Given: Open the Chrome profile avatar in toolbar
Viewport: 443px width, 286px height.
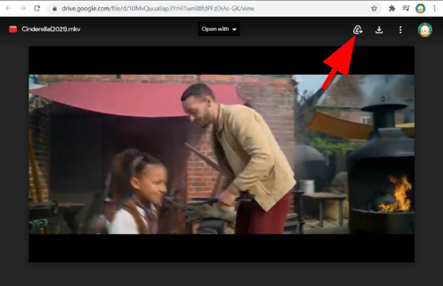Looking at the screenshot, I should (x=420, y=8).
